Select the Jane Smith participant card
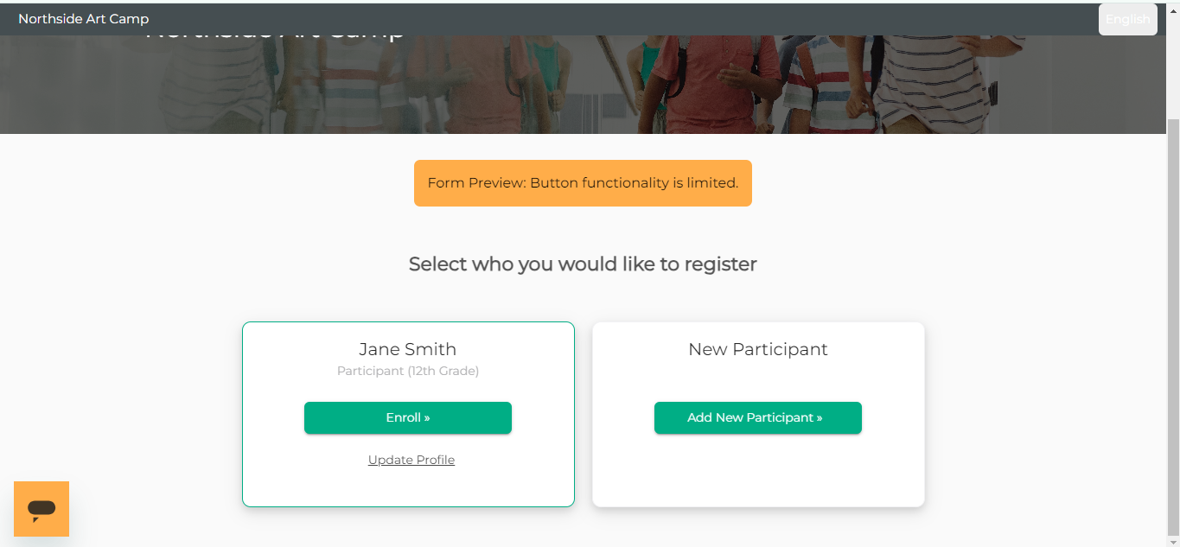The width and height of the screenshot is (1180, 547). (x=408, y=414)
